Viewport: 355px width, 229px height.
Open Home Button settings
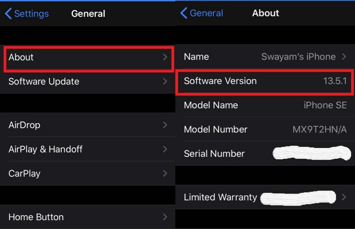[88, 217]
